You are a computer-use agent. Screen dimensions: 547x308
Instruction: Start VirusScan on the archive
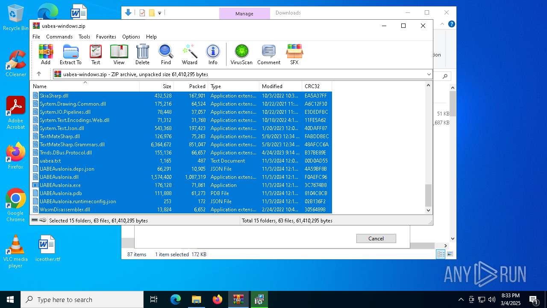click(241, 54)
